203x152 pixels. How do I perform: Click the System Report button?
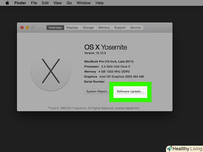[97, 91]
